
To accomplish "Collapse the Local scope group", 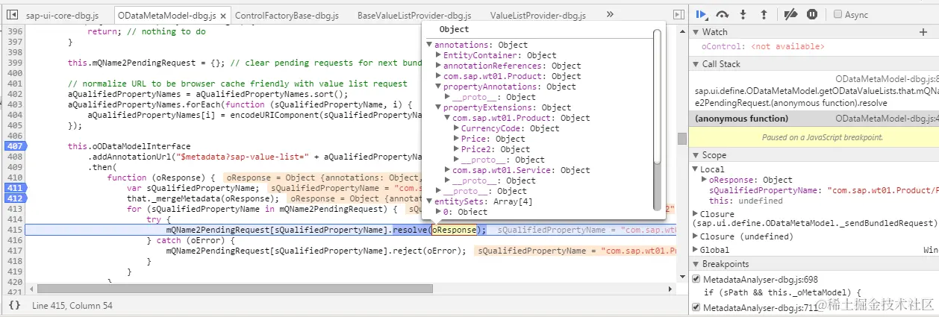I will pos(696,169).
